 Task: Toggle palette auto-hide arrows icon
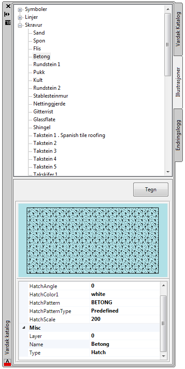(x=7, y=14)
